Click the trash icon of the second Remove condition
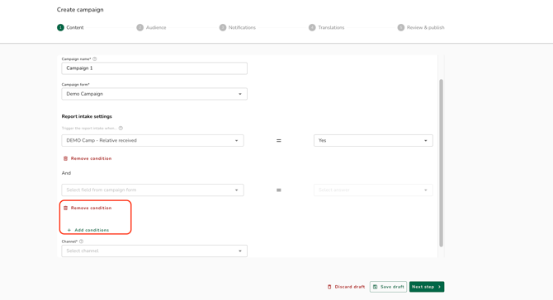553x300 pixels. (65, 208)
